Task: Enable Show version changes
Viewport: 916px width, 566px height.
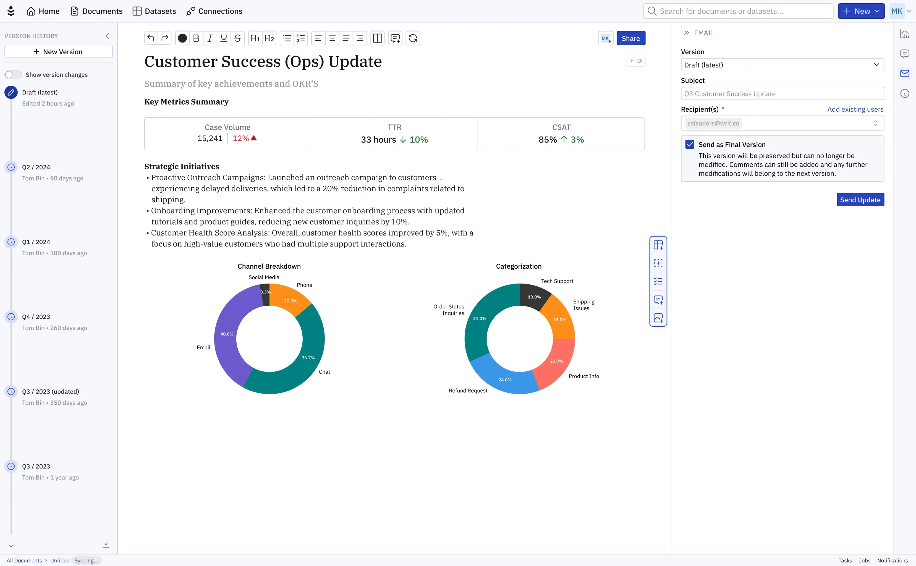Action: [13, 75]
